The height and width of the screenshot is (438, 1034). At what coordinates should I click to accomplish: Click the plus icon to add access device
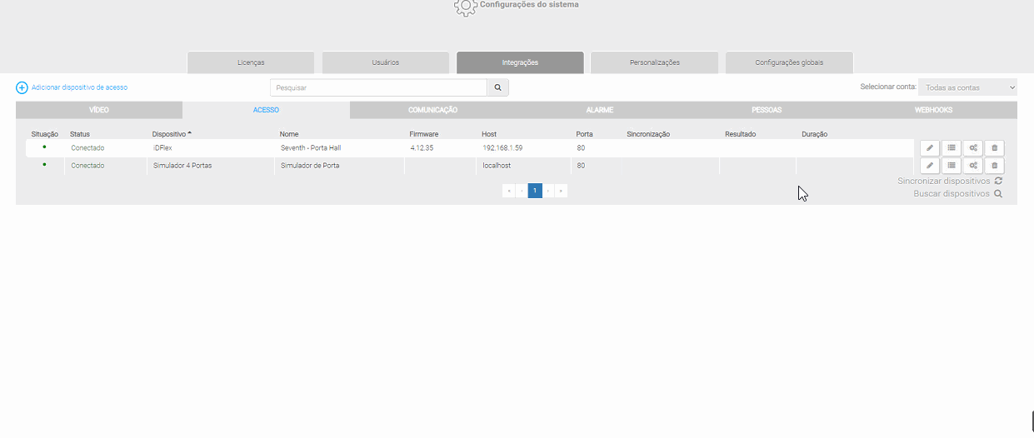pyautogui.click(x=22, y=87)
